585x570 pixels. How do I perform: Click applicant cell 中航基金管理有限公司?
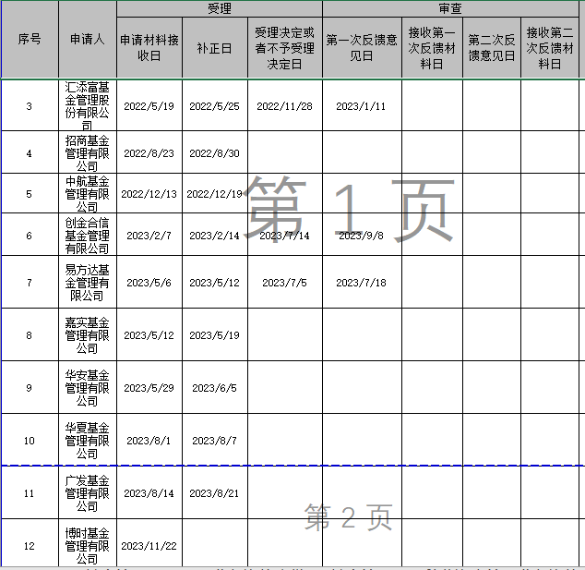88,193
